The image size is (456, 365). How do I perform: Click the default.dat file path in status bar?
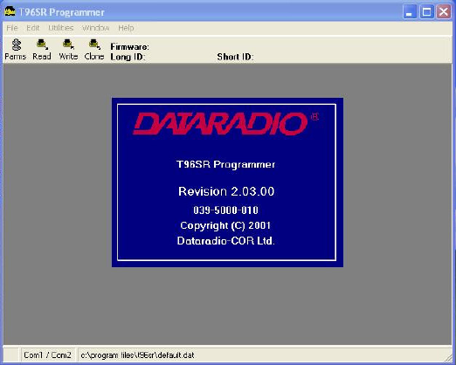click(137, 355)
